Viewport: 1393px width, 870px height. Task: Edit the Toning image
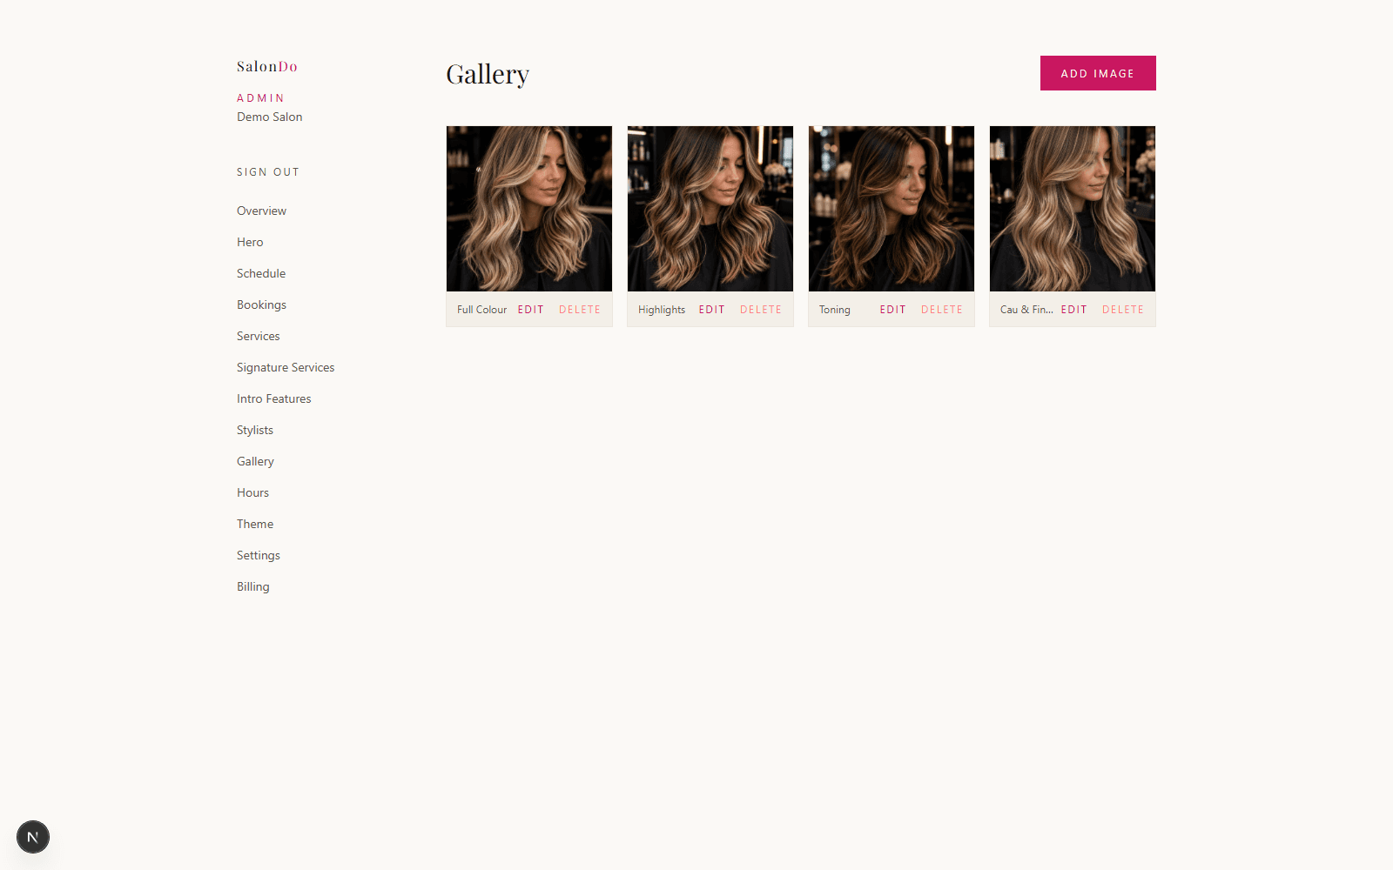tap(892, 310)
